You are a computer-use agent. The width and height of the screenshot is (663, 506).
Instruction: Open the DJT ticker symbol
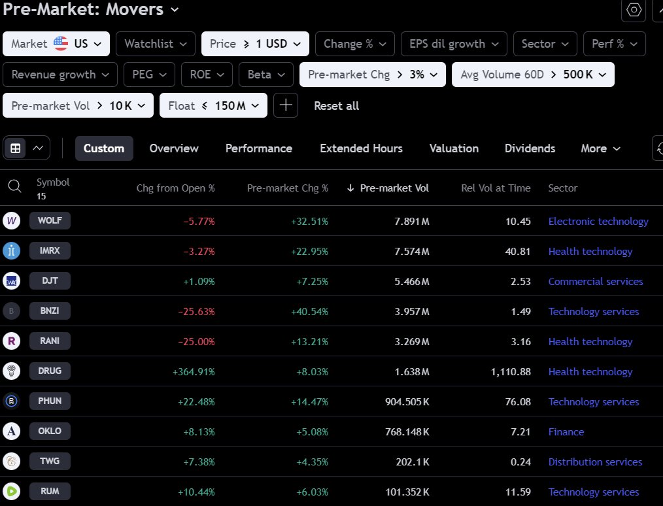click(x=50, y=280)
